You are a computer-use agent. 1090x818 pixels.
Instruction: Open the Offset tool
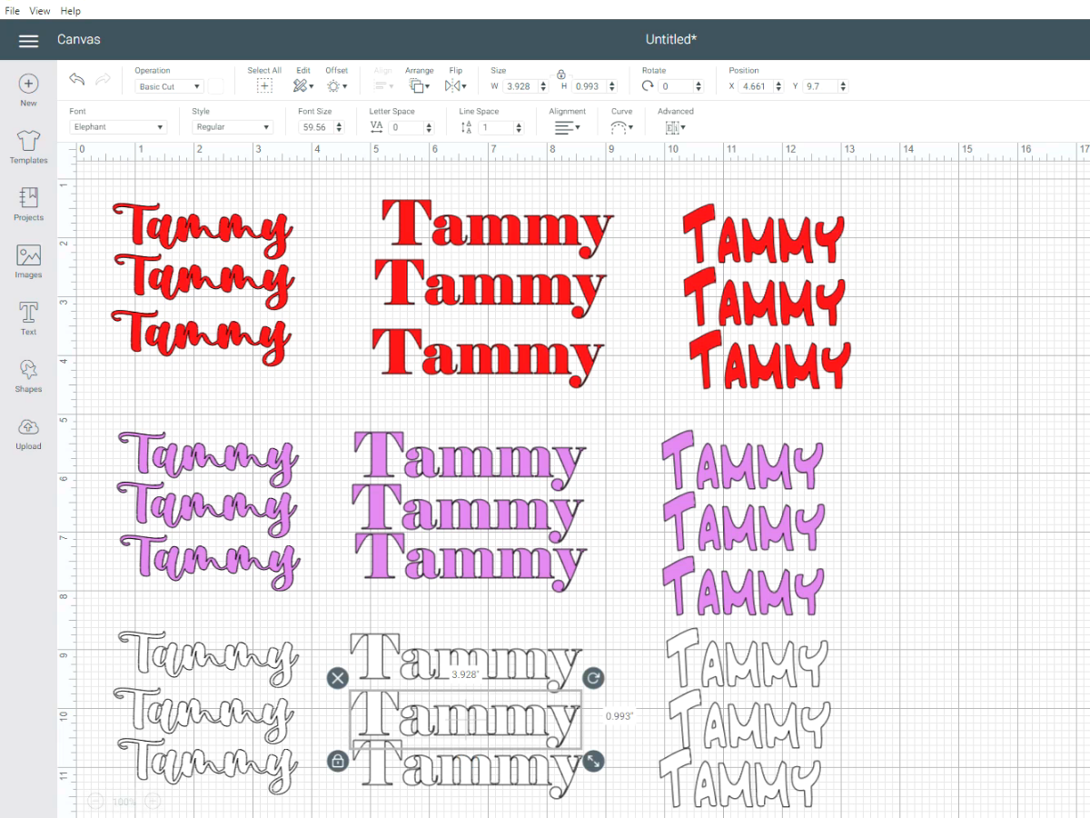[x=335, y=86]
